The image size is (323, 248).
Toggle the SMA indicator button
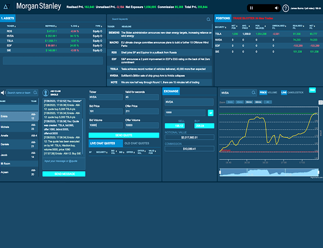tap(313, 90)
